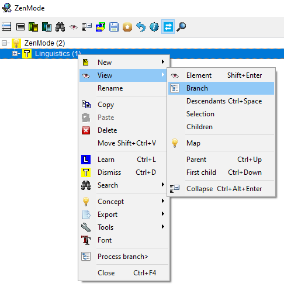This screenshot has width=284, height=287.
Task: Click the magnifying glass toolbar icon
Action: pyautogui.click(x=181, y=27)
